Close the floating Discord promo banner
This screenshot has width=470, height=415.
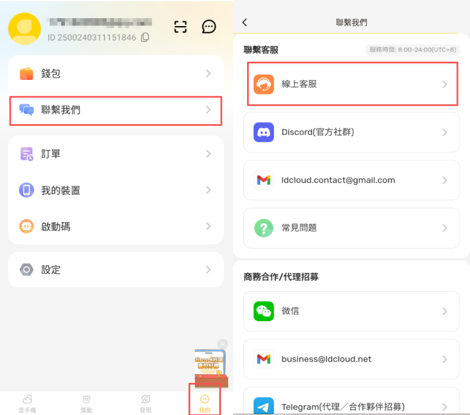pyautogui.click(x=222, y=344)
